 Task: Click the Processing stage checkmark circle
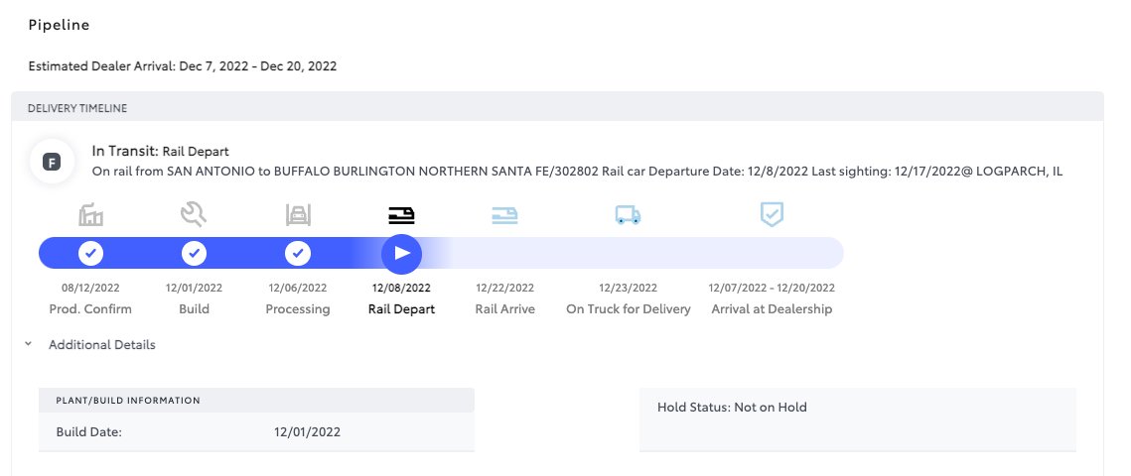298,254
